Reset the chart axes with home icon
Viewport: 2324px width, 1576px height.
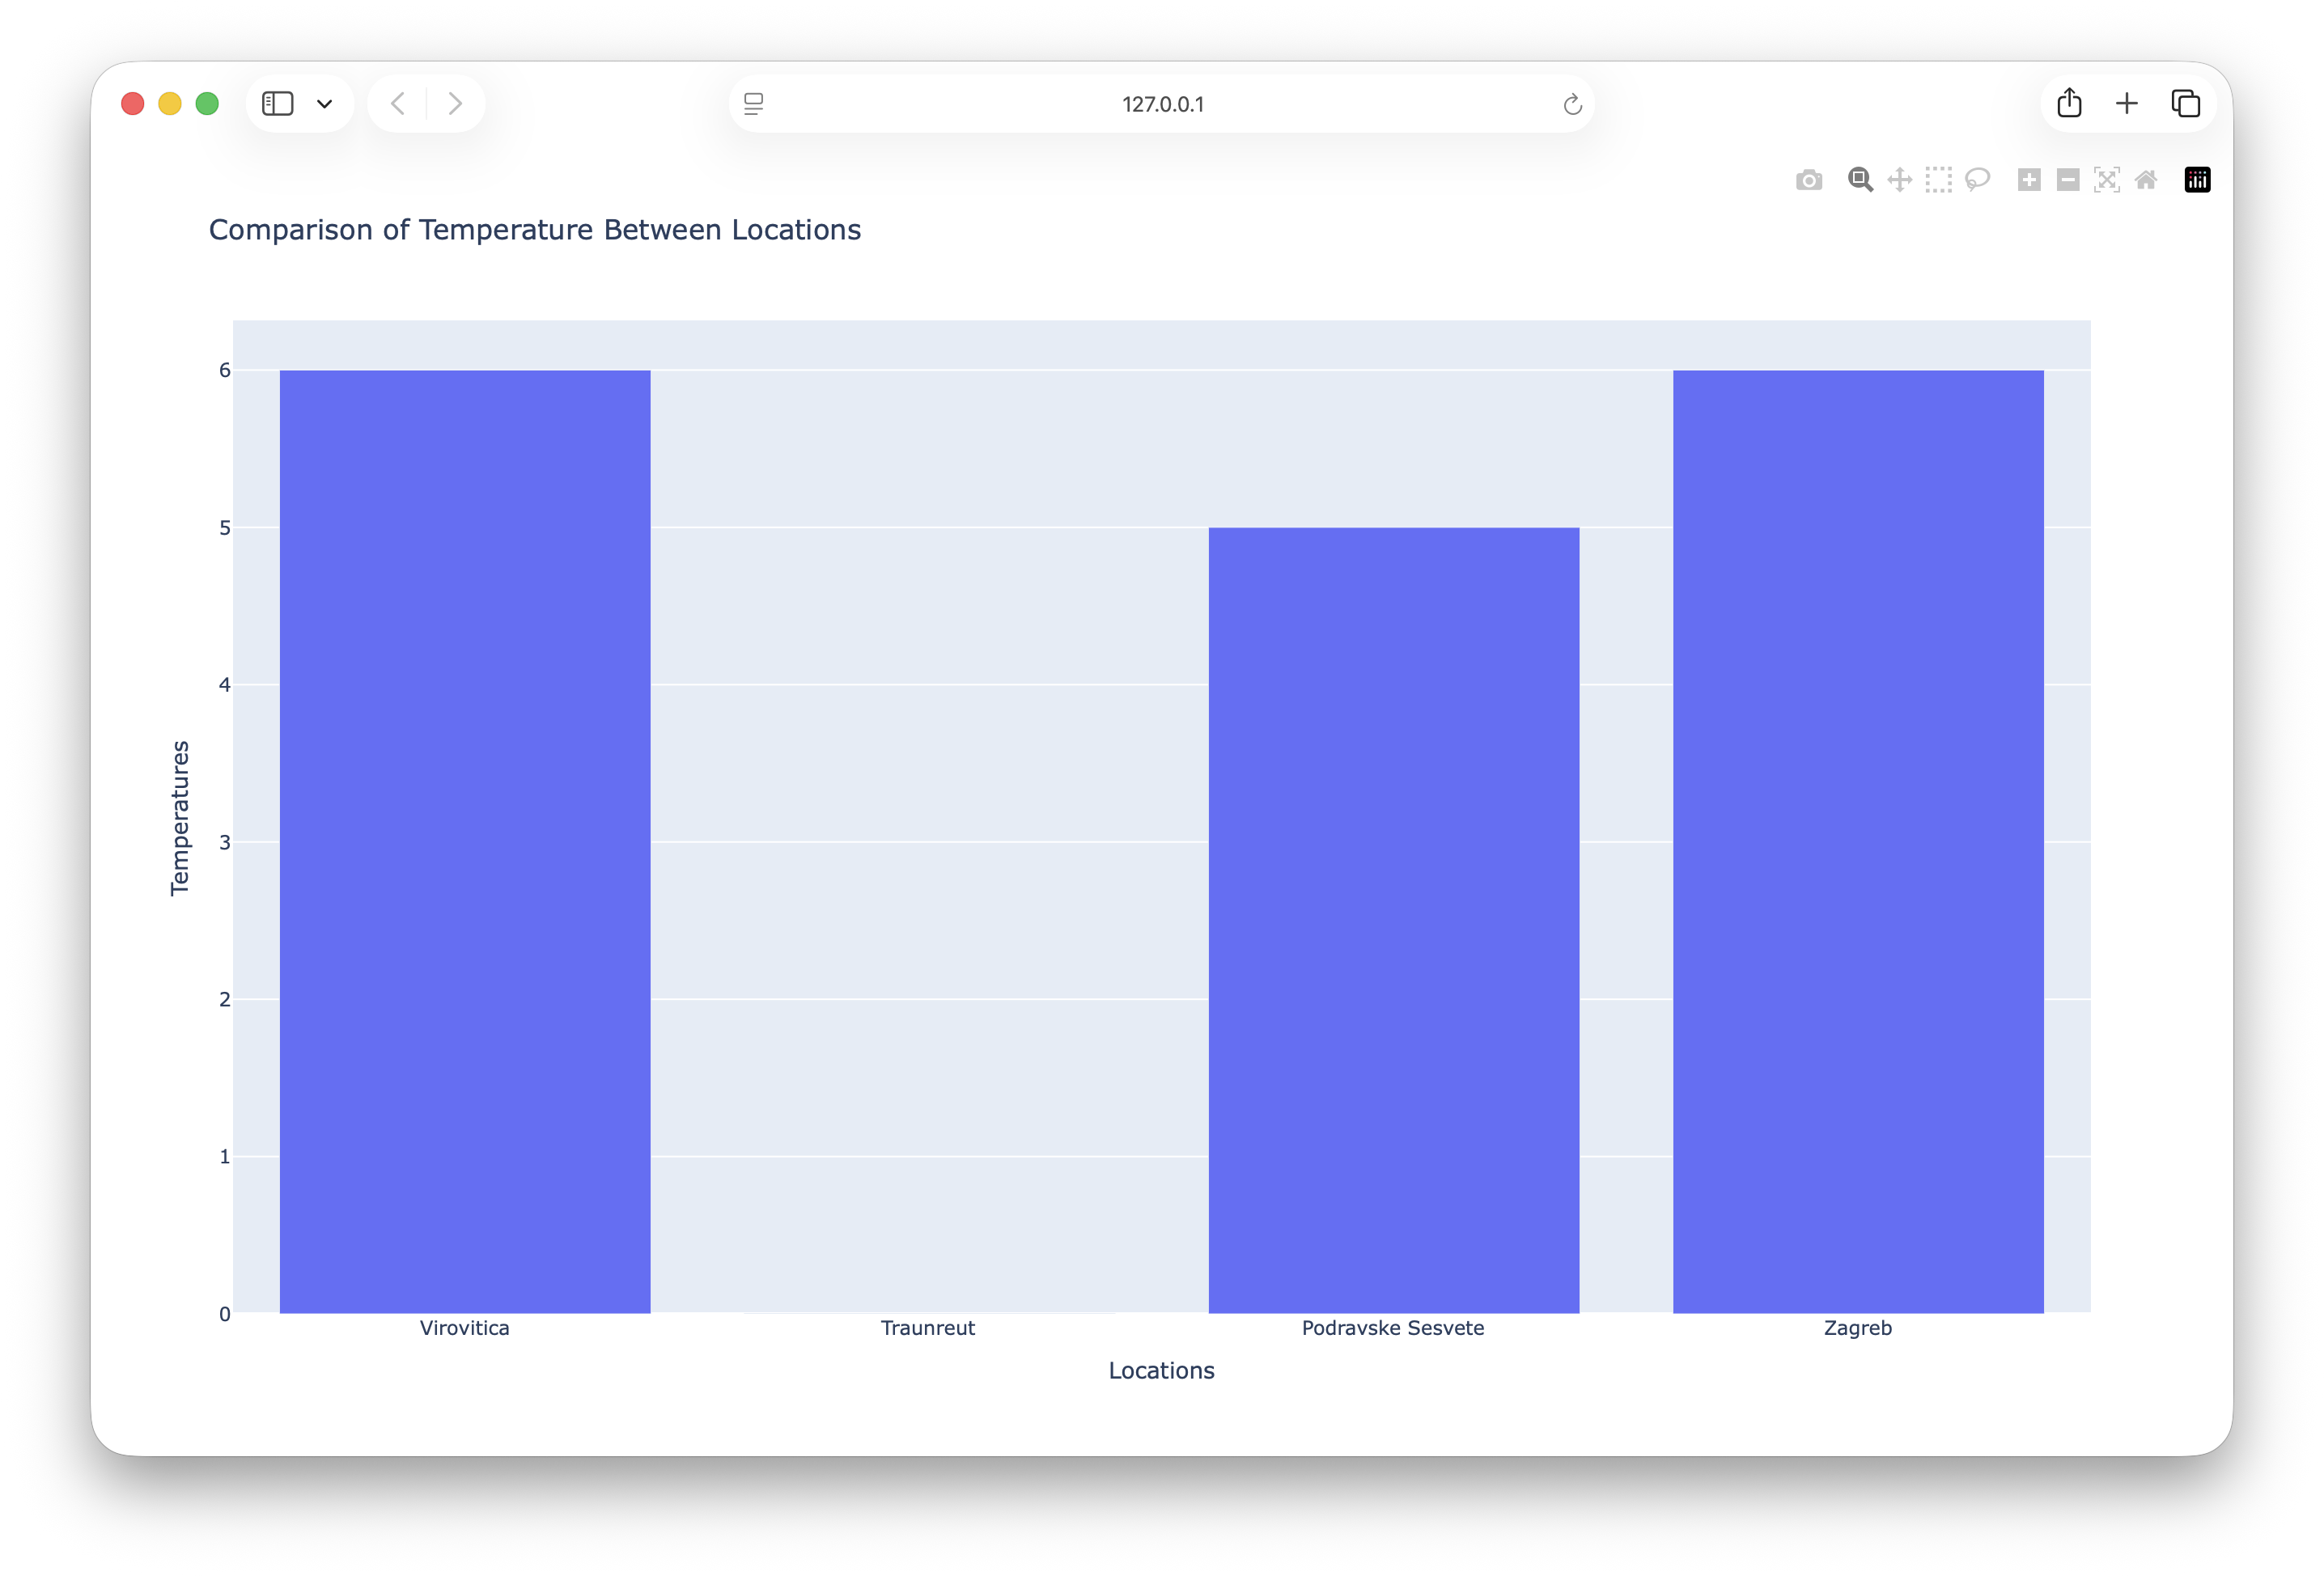pyautogui.click(x=2146, y=180)
